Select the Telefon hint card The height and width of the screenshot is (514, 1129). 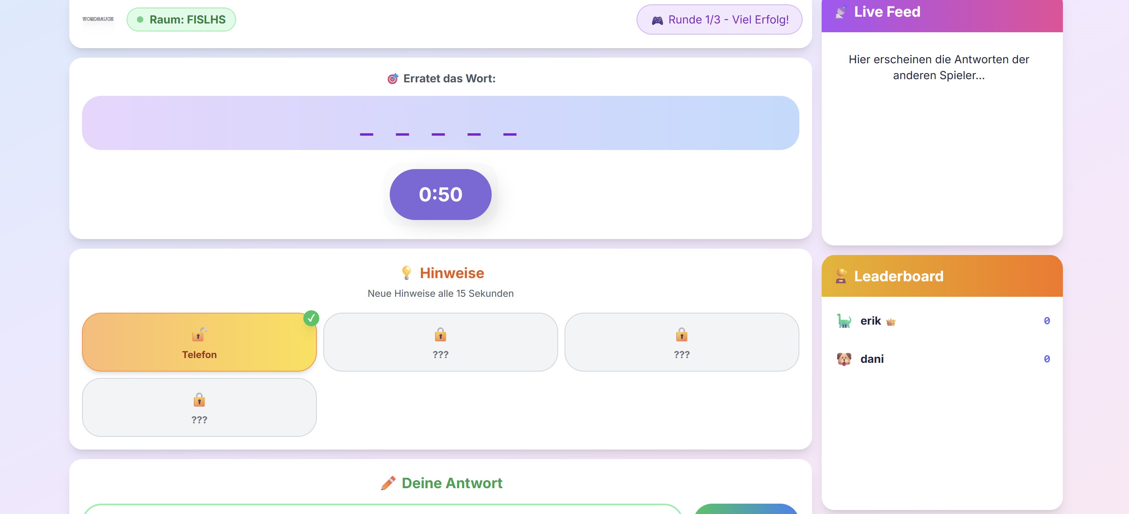click(199, 342)
